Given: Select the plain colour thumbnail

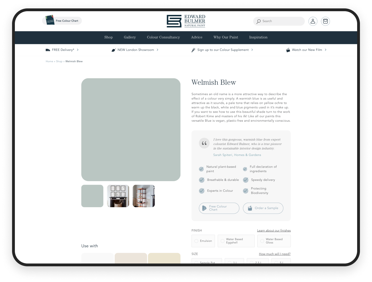Looking at the screenshot, I should [x=92, y=196].
